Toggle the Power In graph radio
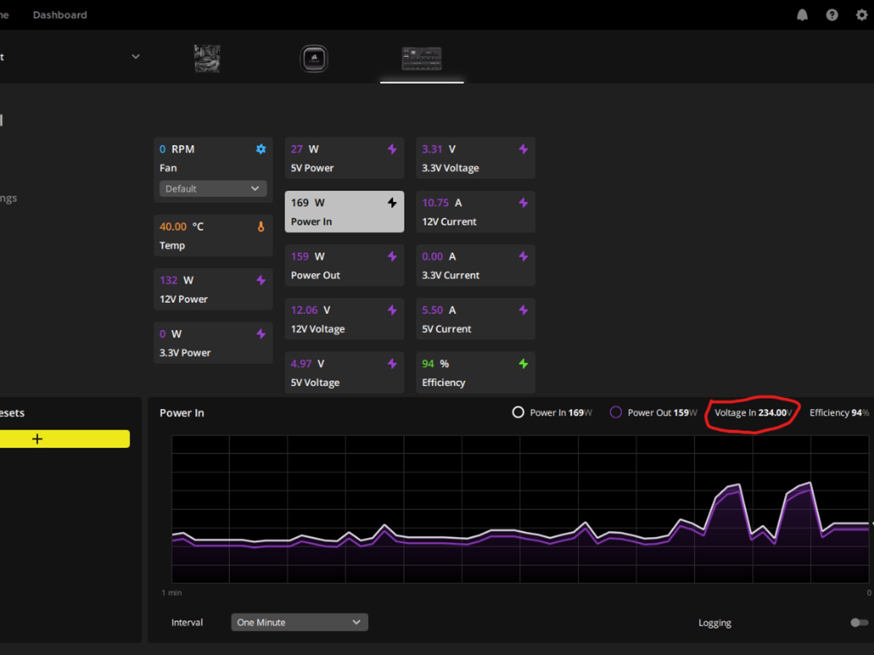Viewport: 874px width, 655px height. tap(518, 412)
